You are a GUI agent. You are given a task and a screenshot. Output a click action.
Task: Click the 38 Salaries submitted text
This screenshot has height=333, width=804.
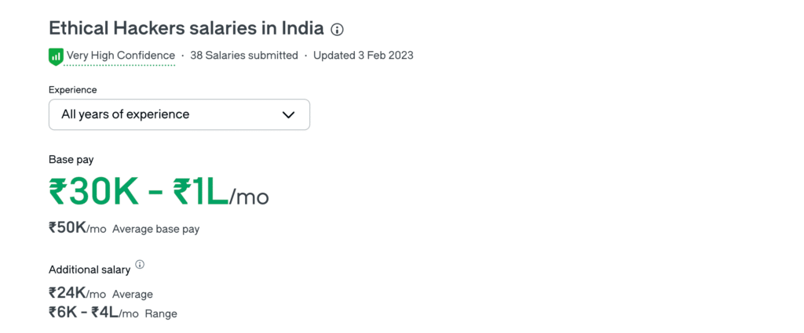point(244,56)
